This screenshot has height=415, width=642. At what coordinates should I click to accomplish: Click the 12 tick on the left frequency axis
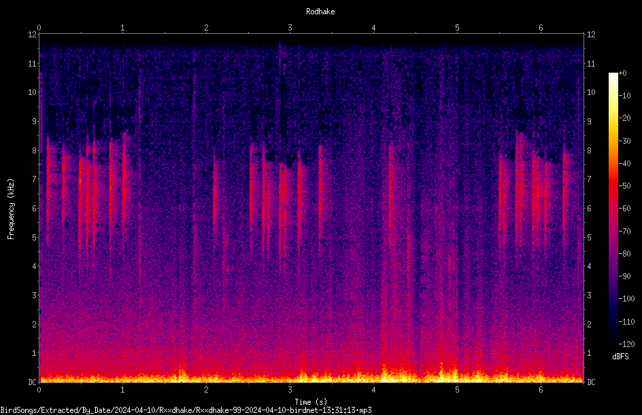coord(32,35)
